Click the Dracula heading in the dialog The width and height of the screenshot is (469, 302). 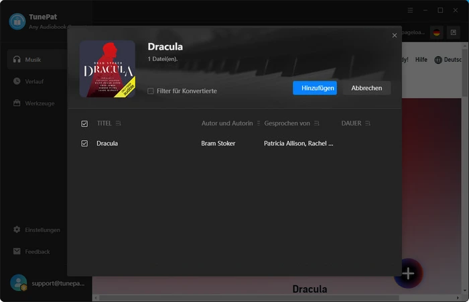[165, 47]
